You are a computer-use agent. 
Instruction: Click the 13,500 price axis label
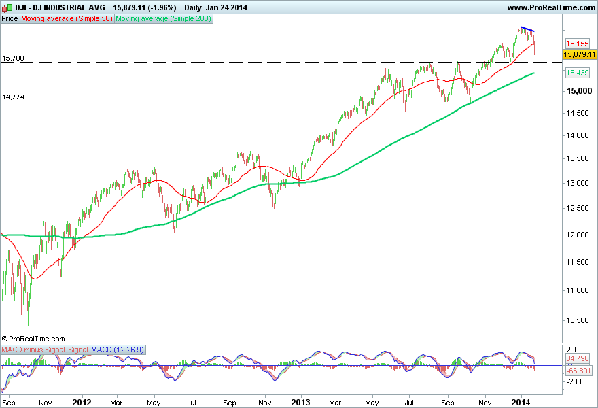578,158
